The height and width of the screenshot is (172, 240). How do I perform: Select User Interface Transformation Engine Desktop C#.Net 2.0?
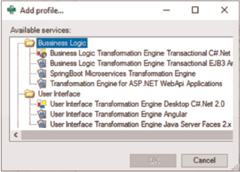pyautogui.click(x=137, y=104)
